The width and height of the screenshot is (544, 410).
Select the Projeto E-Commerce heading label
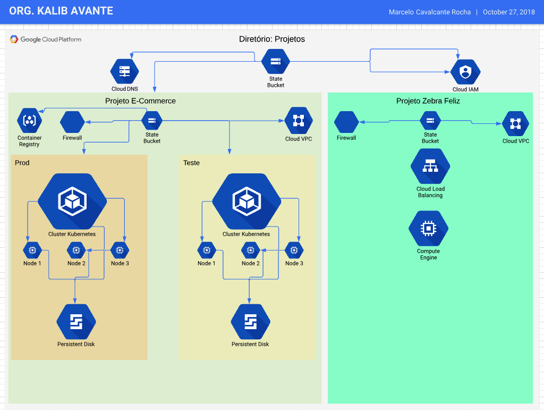point(140,101)
